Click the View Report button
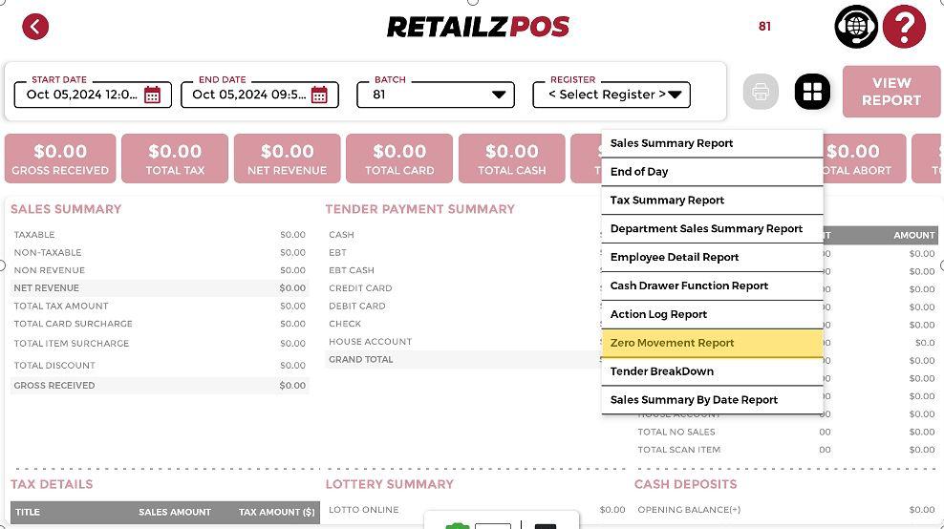 click(891, 92)
